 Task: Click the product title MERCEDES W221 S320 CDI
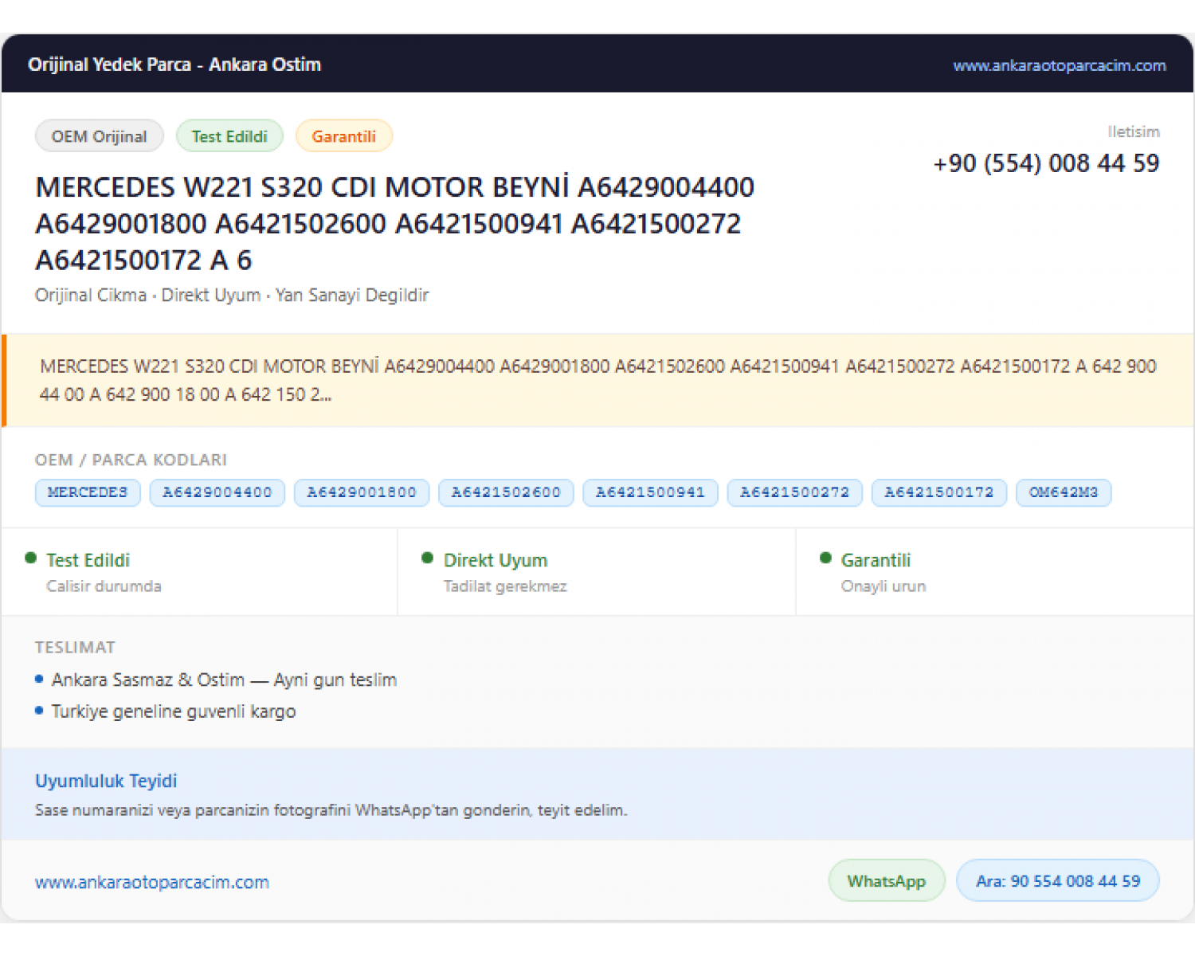coord(395,224)
